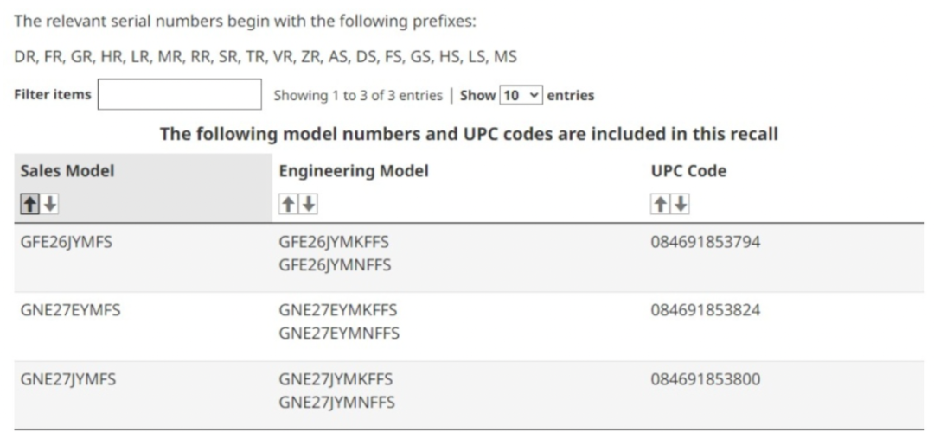The width and height of the screenshot is (934, 432).
Task: Select the GNE27EYMFS sales model cell
Action: pos(70,310)
